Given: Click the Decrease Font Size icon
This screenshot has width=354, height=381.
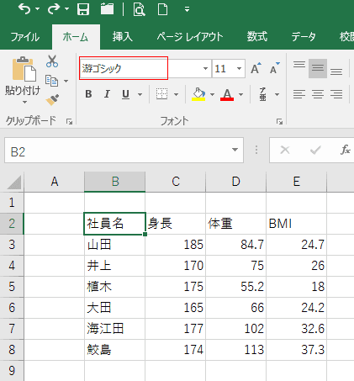Looking at the screenshot, I should pos(274,68).
